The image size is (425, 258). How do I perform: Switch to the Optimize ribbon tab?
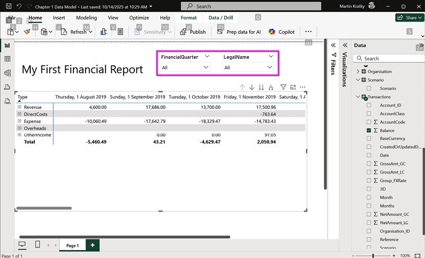click(139, 18)
